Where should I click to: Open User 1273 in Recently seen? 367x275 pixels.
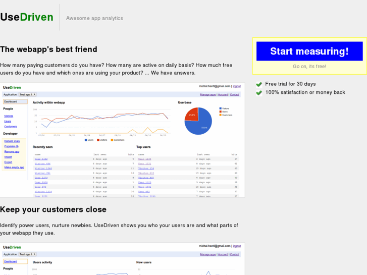pos(41,178)
